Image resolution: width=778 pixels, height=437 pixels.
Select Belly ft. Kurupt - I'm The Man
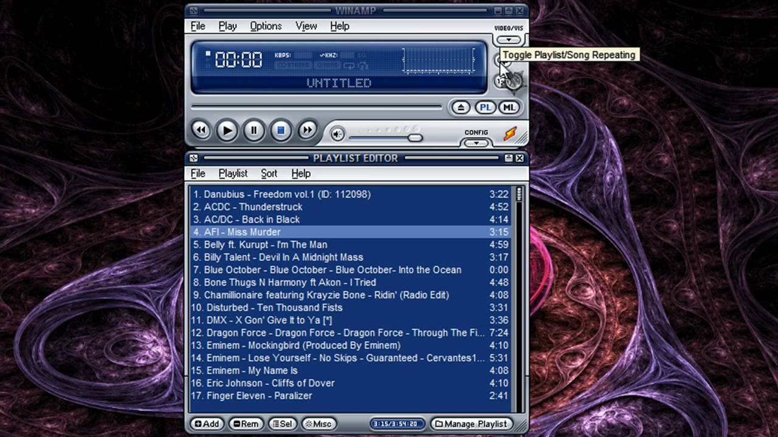(x=351, y=245)
